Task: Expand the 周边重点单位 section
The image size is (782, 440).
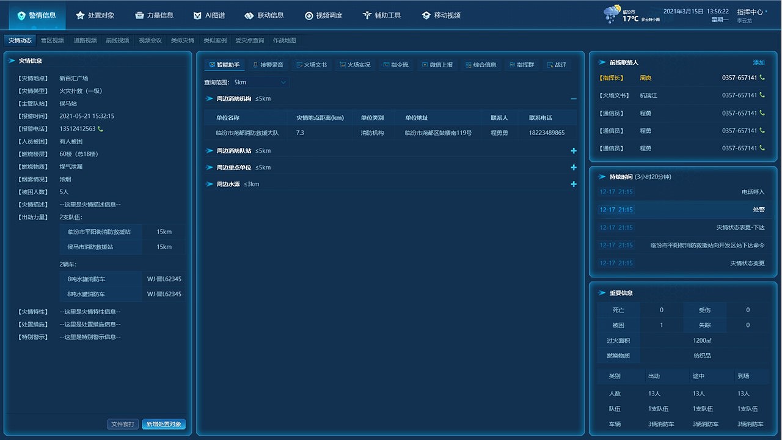Action: pos(573,167)
